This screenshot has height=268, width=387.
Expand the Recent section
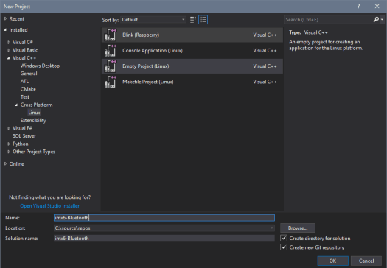click(x=5, y=18)
